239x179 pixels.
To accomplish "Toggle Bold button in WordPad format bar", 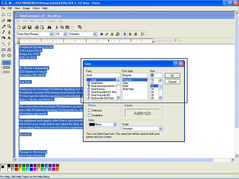I will 102,34.
